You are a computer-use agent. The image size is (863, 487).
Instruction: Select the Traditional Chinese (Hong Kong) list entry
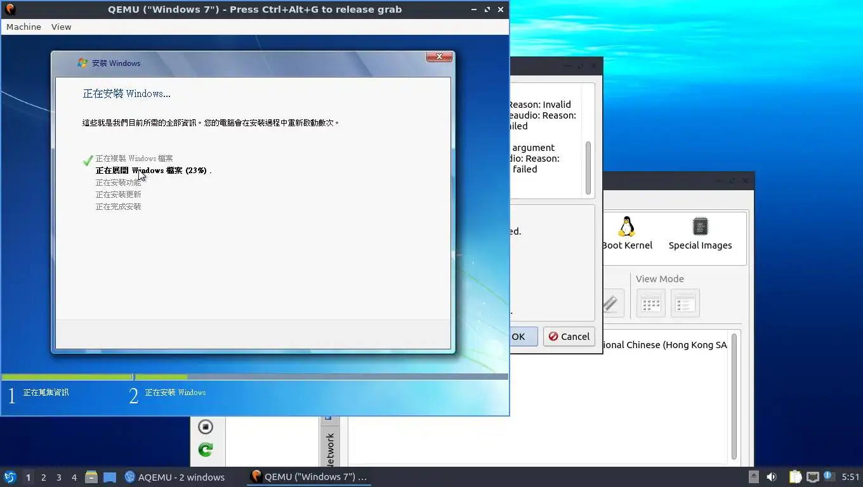click(x=664, y=345)
